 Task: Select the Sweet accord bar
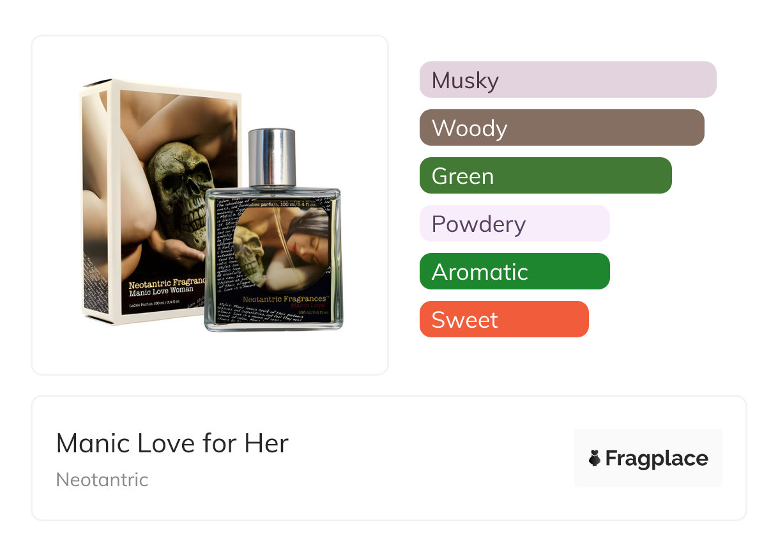[504, 319]
